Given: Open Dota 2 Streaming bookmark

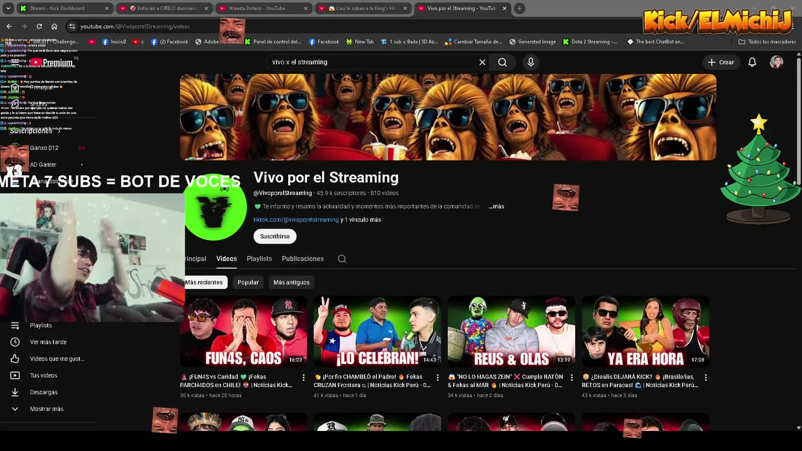Looking at the screenshot, I should (x=590, y=41).
